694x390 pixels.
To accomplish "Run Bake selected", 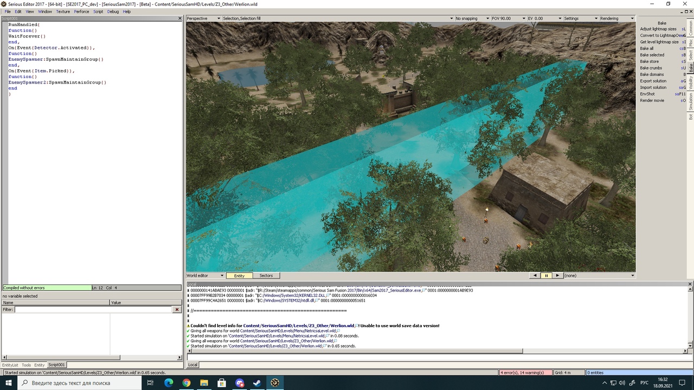I will point(663,55).
